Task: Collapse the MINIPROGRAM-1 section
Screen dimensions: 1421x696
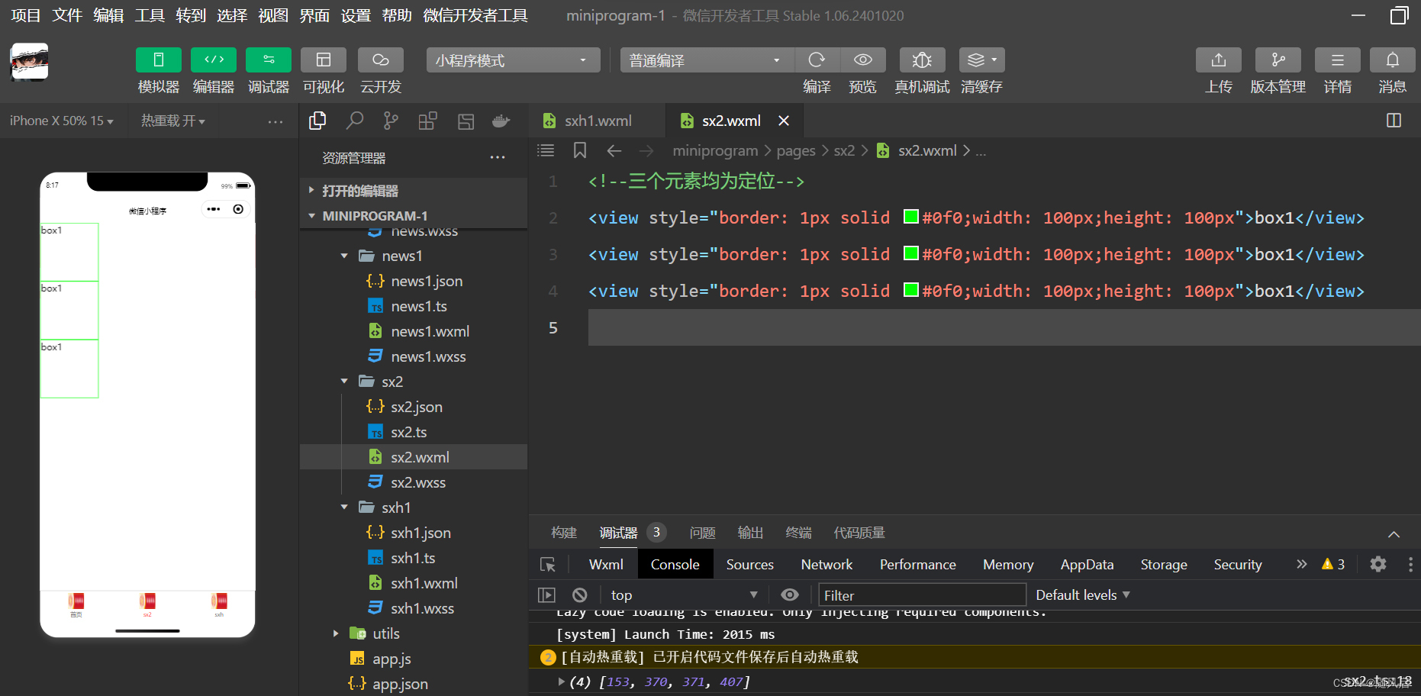Action: click(414, 216)
